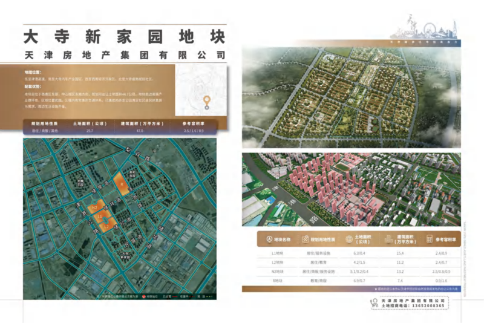Screen dimensions: 484x323
Task: Click the compass icon beside 地块名称
Action: pyautogui.click(x=269, y=239)
